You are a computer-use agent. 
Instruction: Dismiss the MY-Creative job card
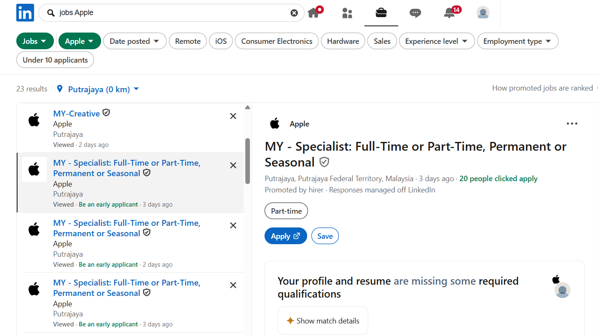point(233,116)
